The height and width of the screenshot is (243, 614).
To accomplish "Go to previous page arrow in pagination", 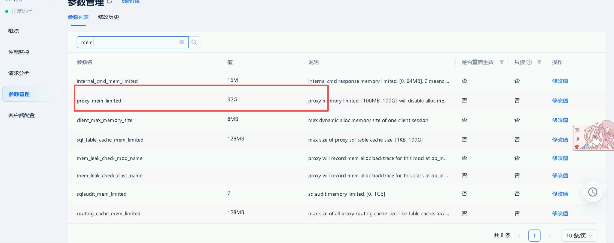I will [x=519, y=235].
